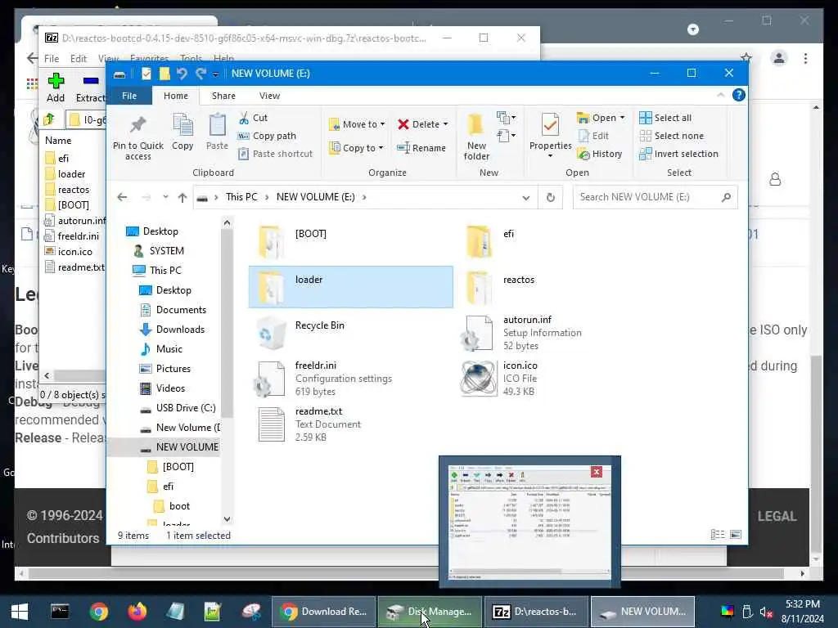
Task: Click Copy path in Clipboard group
Action: click(267, 136)
